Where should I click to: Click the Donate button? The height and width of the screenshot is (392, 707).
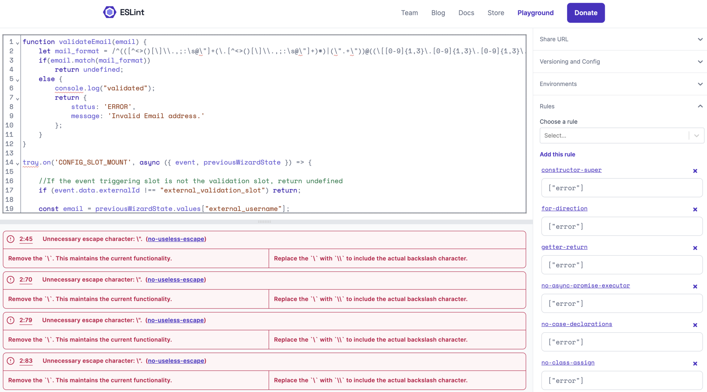585,13
